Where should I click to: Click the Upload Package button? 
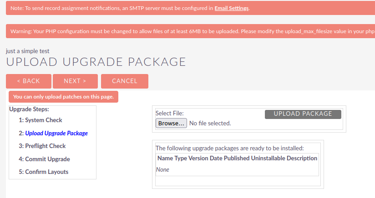tap(303, 114)
